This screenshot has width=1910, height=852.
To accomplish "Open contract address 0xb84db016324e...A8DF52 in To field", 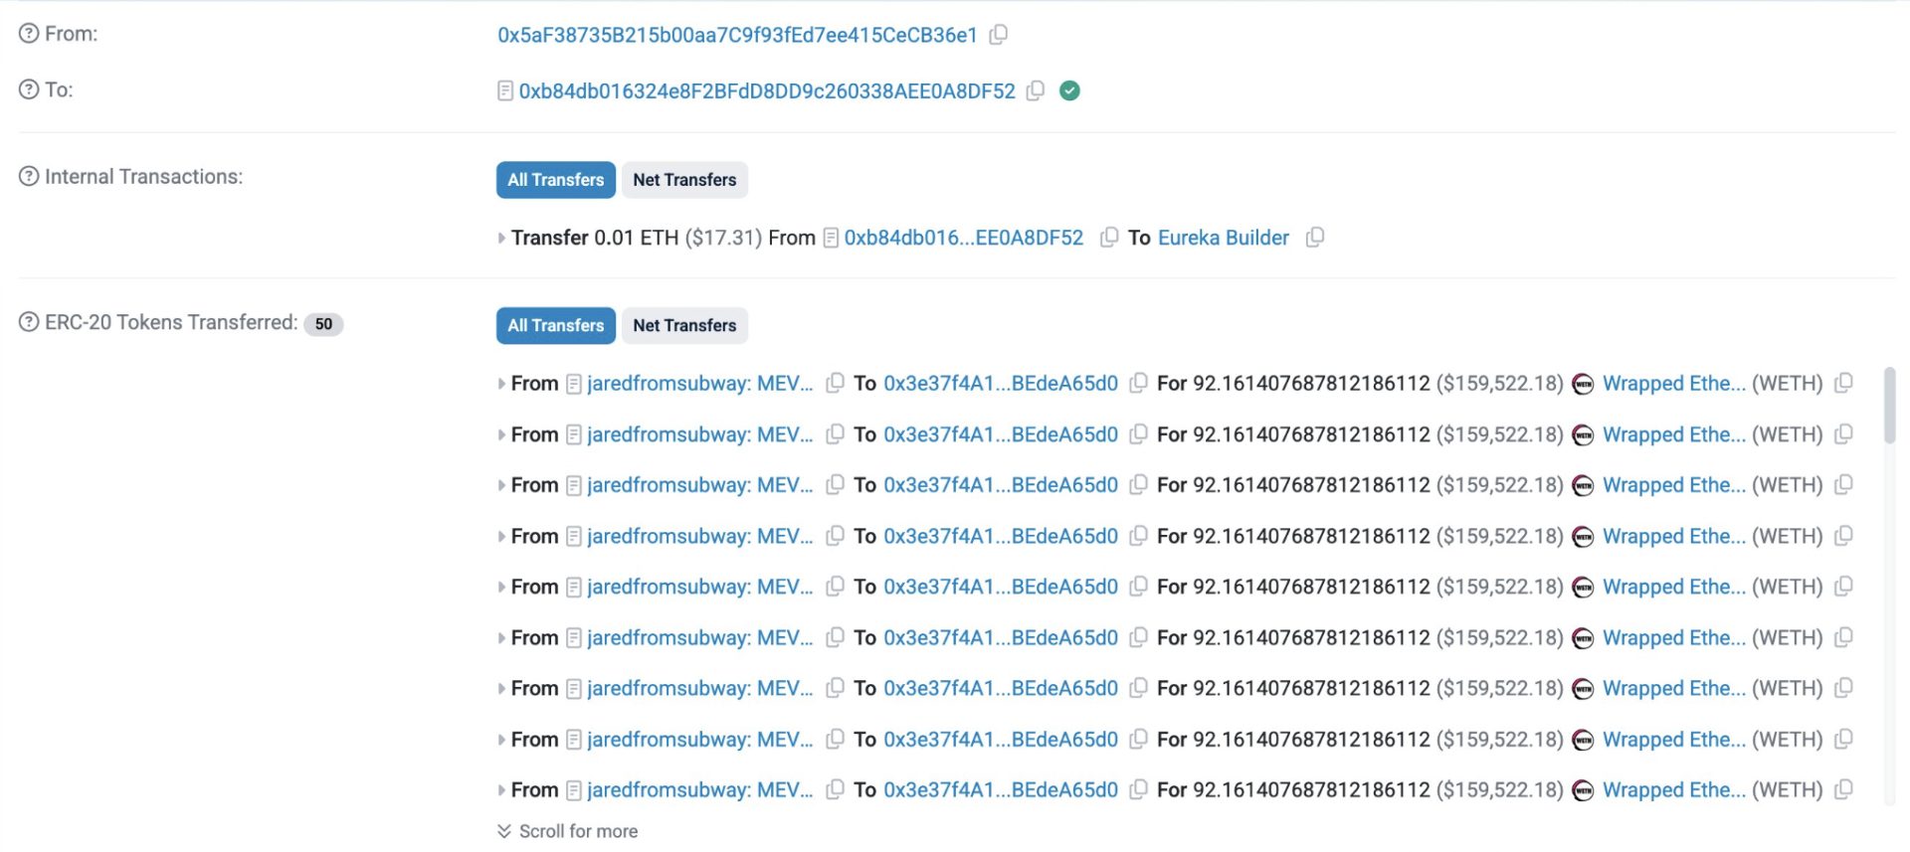I will pos(767,91).
